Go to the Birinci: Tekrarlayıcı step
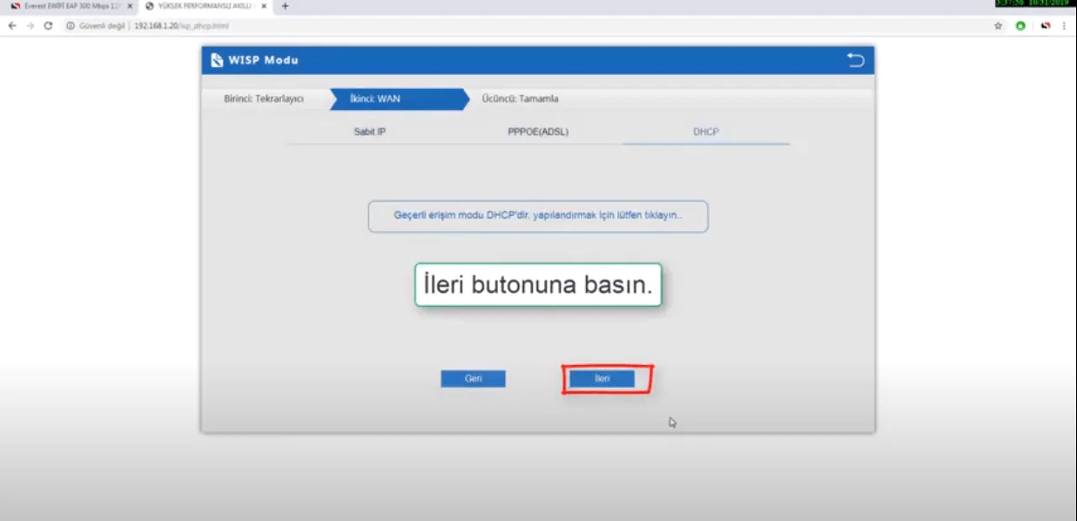Image resolution: width=1077 pixels, height=521 pixels. pyautogui.click(x=264, y=98)
